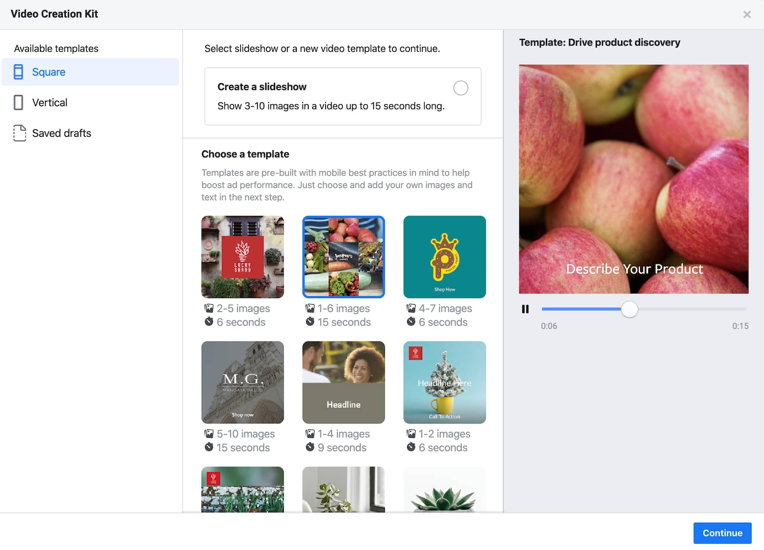Click the images icon under the Lucky Shrub template
This screenshot has height=550, width=764.
(209, 308)
